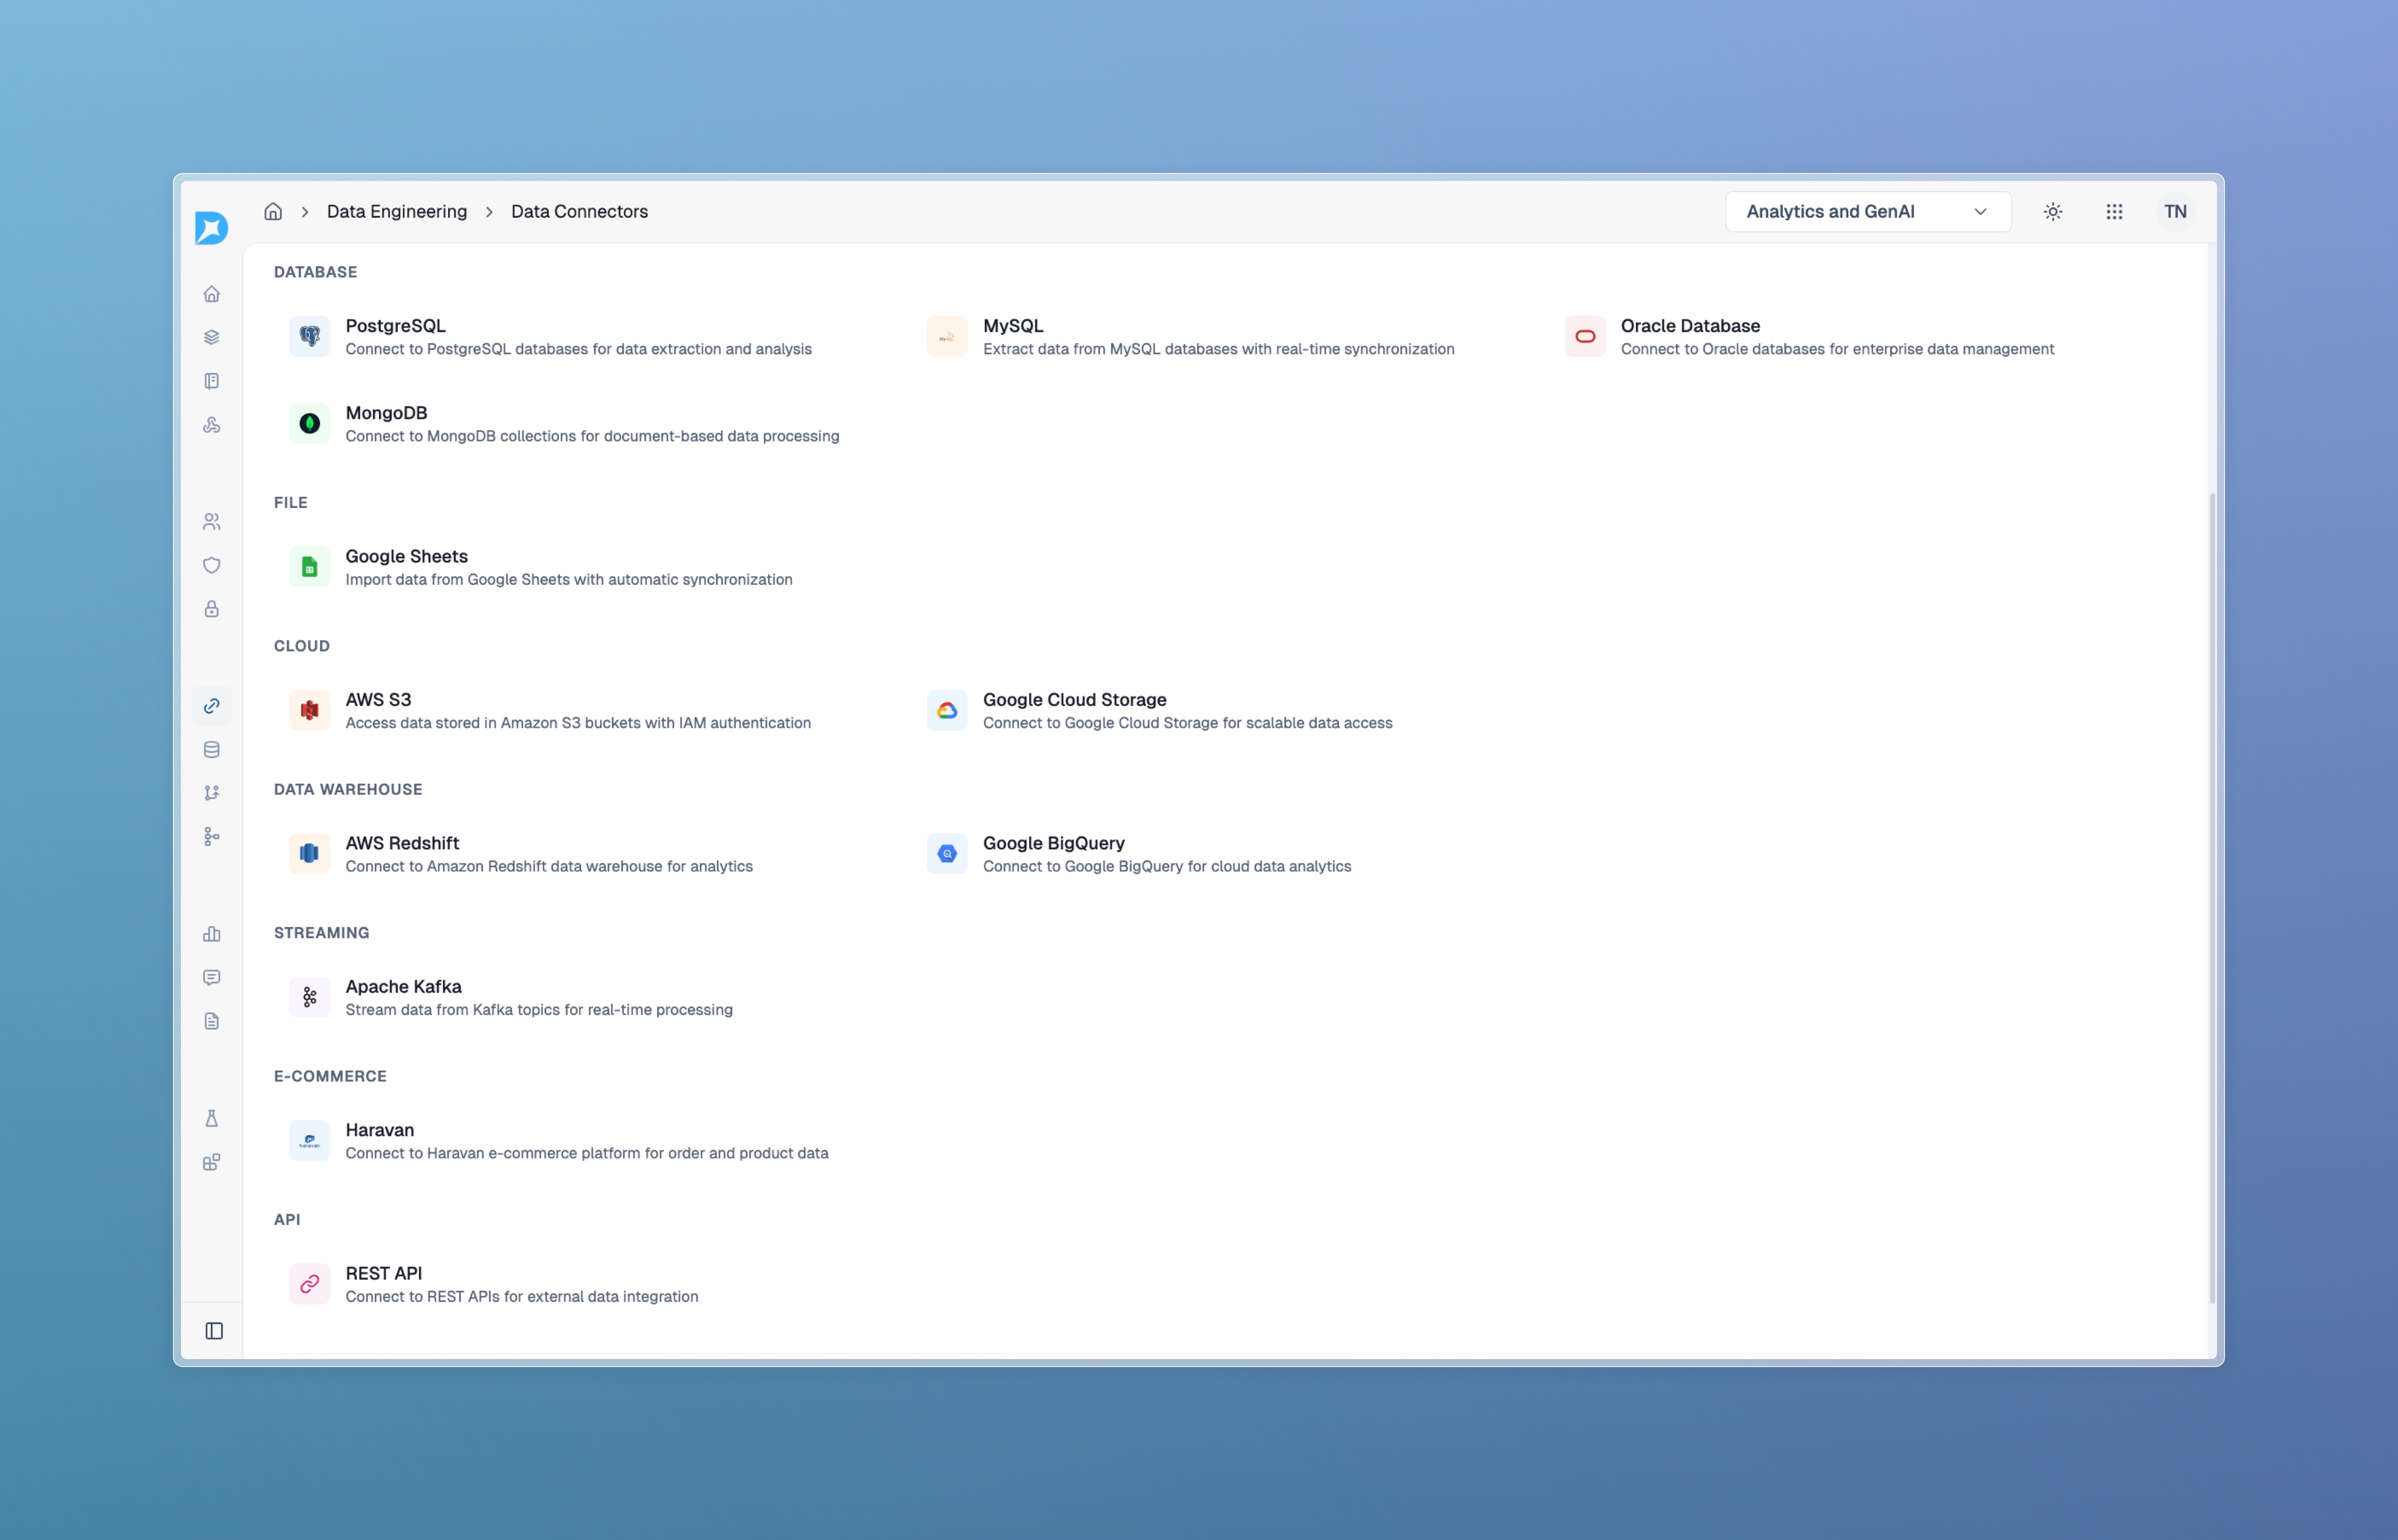Go to the Data Engineering breadcrumb
This screenshot has height=1540, width=2398.
(x=397, y=212)
